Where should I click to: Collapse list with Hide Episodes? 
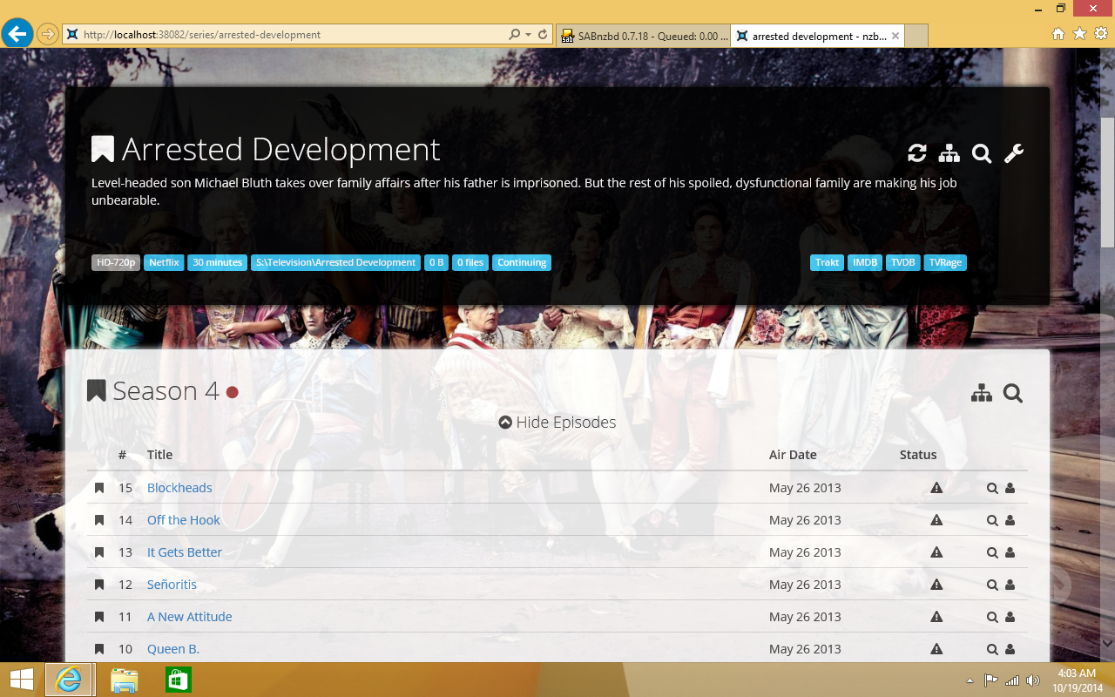point(557,423)
